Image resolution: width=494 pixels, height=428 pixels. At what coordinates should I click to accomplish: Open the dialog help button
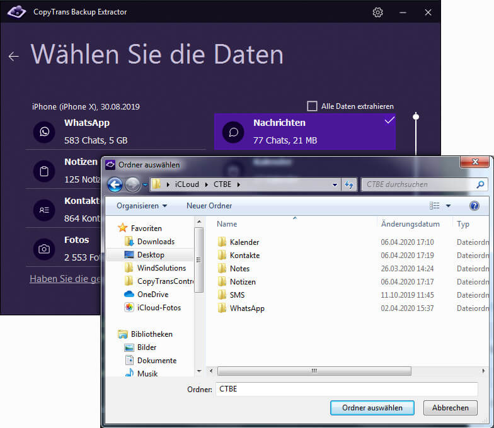click(x=474, y=206)
